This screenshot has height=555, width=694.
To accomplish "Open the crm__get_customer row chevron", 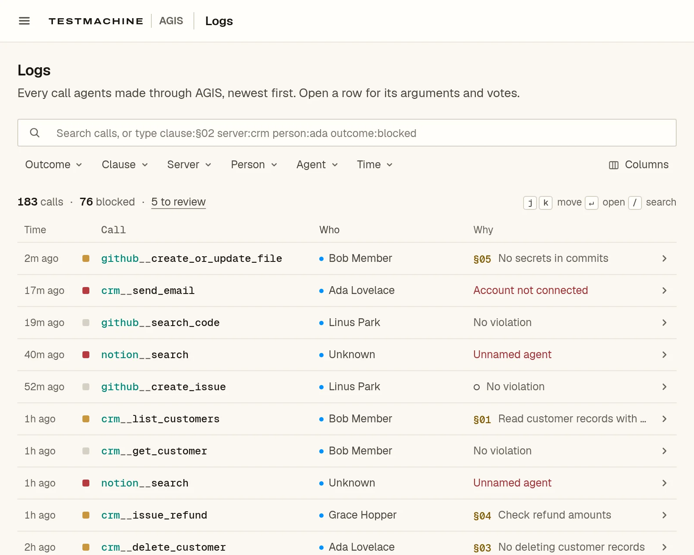I will pyautogui.click(x=664, y=451).
